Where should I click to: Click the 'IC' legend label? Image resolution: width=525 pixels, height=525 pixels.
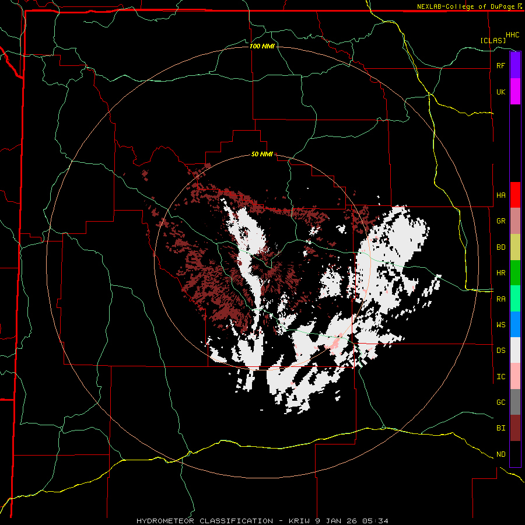(501, 377)
